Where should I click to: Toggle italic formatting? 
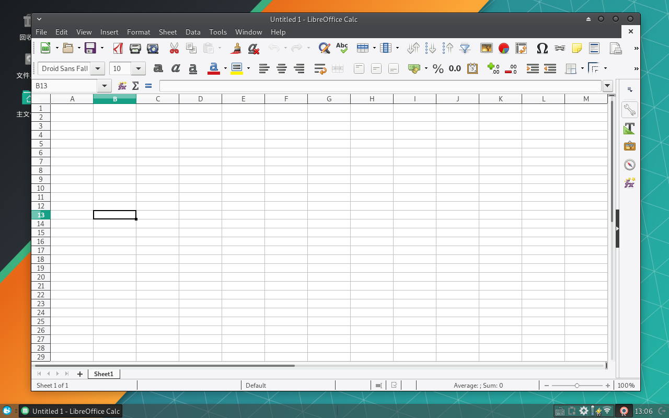click(x=176, y=68)
